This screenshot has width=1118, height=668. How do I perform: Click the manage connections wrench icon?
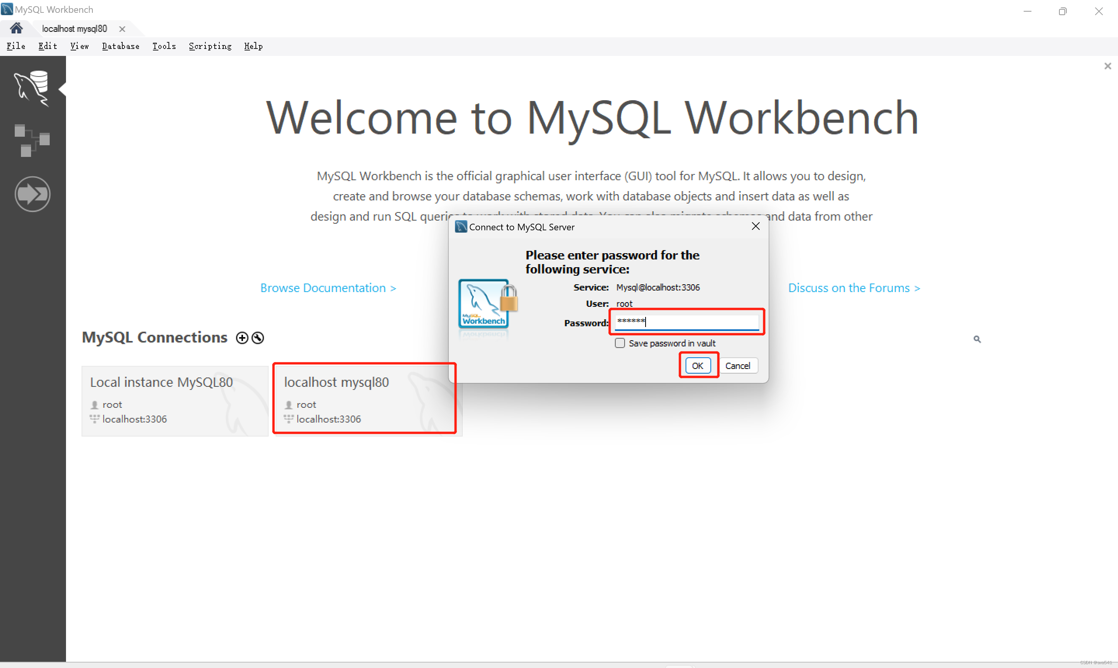[258, 338]
